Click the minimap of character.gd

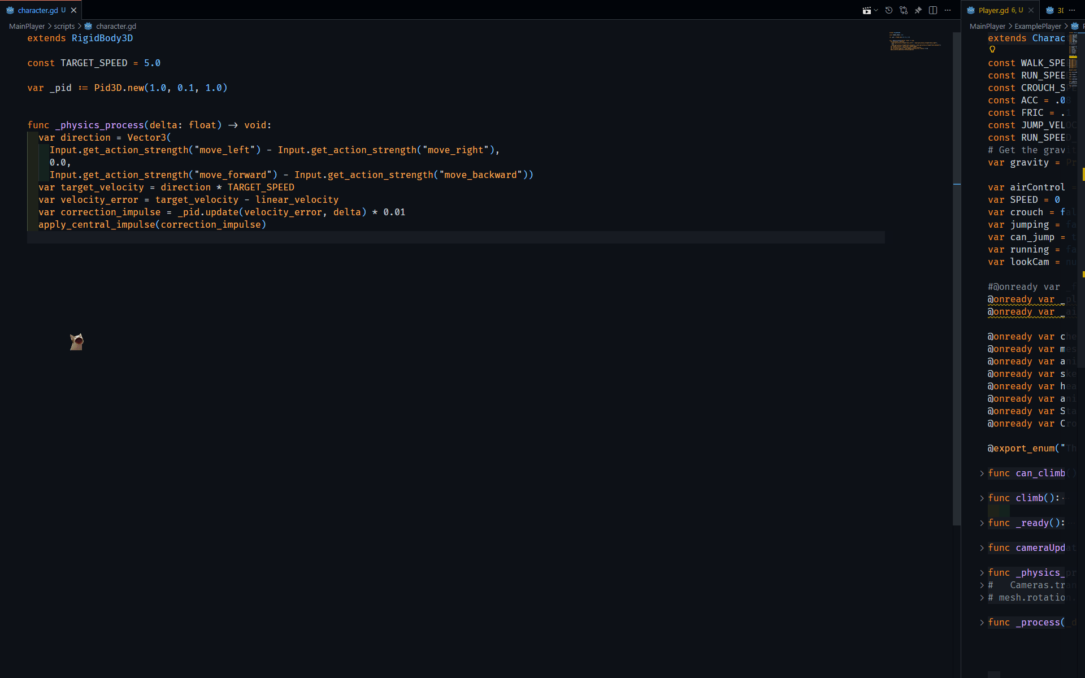pyautogui.click(x=915, y=42)
